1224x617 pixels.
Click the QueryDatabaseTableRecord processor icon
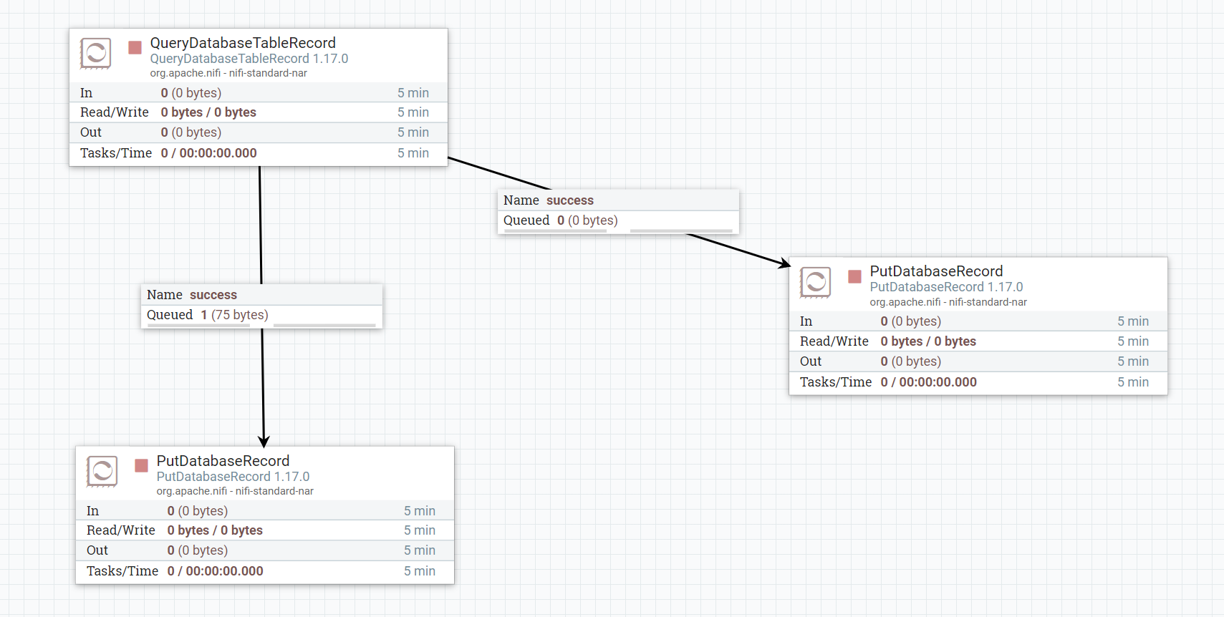pyautogui.click(x=95, y=53)
